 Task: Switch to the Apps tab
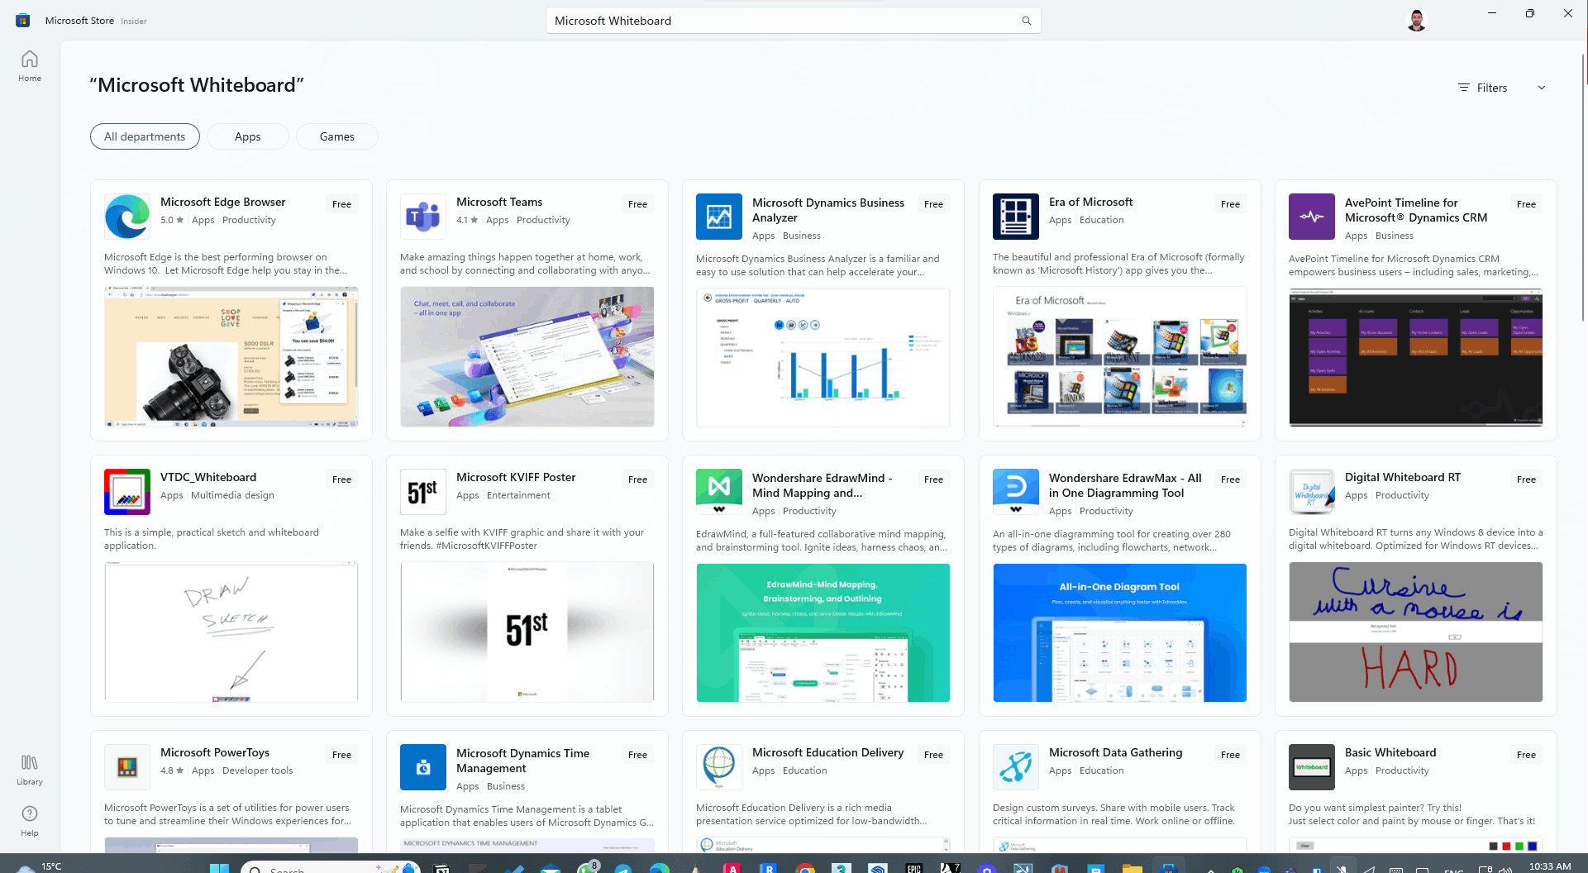(248, 136)
